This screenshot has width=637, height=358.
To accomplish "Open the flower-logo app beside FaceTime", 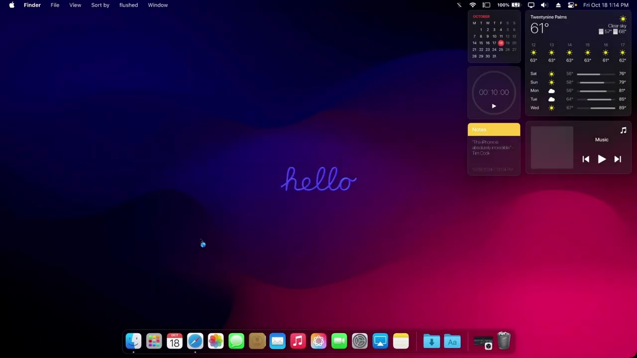I will (318, 341).
